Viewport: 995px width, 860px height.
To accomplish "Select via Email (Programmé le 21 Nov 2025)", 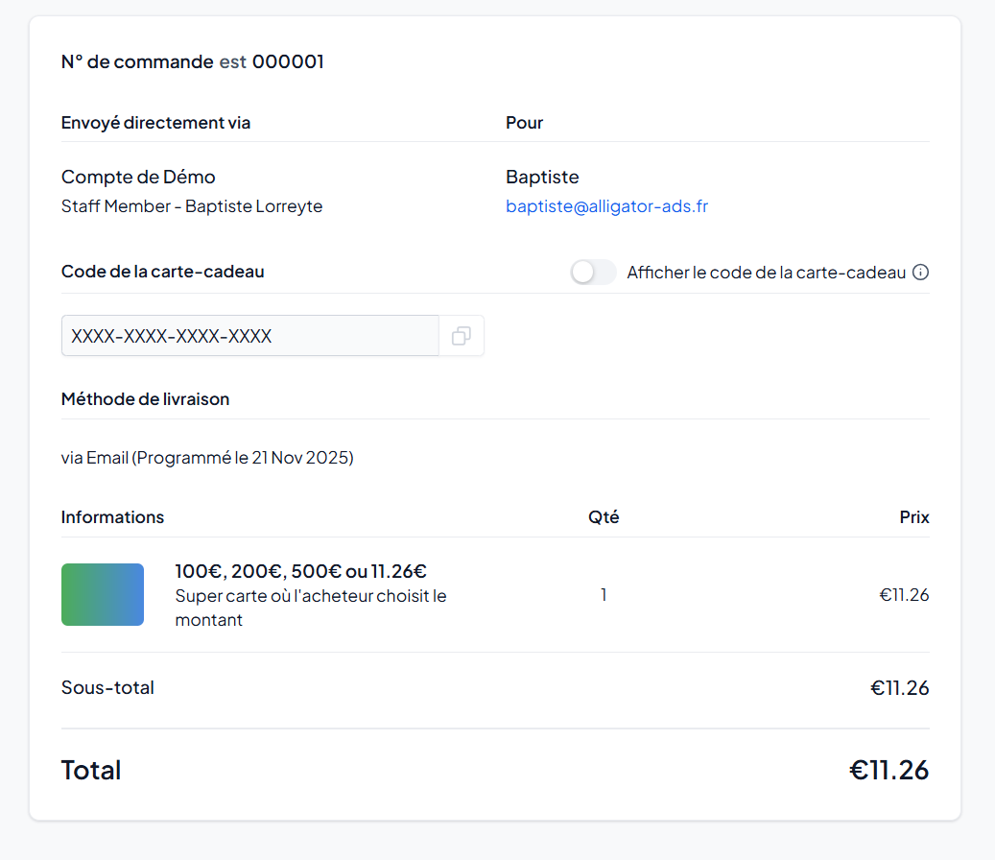I will (x=207, y=458).
